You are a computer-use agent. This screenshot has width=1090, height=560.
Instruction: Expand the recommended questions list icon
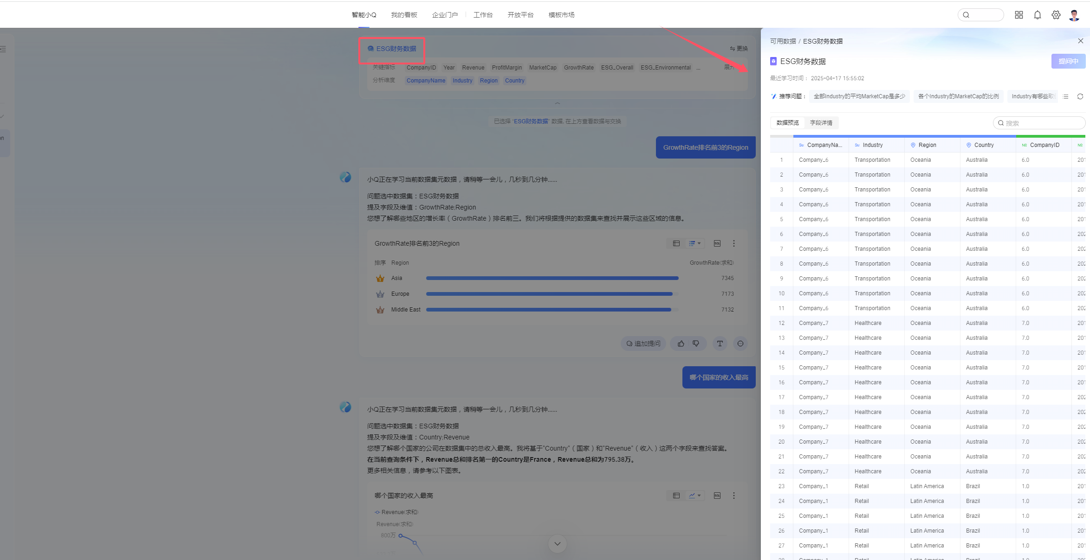[1066, 96]
